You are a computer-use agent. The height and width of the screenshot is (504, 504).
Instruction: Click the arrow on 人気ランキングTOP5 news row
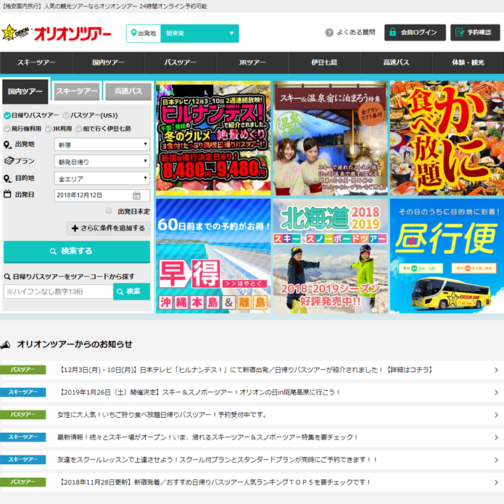[496, 482]
